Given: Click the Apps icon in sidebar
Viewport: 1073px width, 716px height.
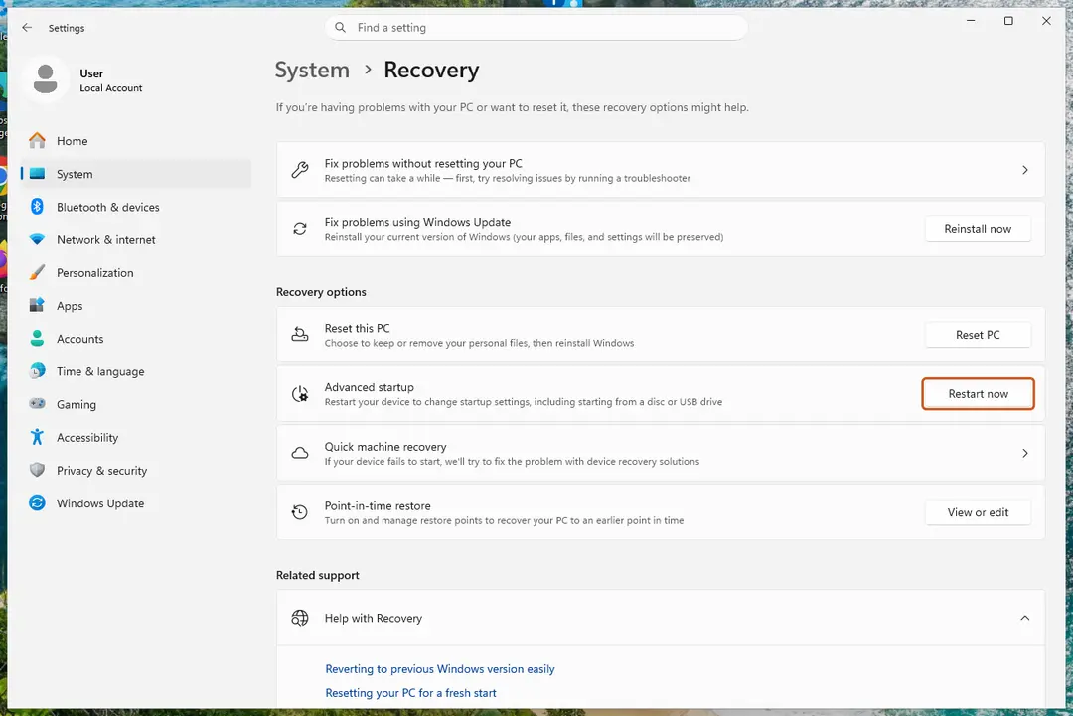Looking at the screenshot, I should click(x=37, y=305).
